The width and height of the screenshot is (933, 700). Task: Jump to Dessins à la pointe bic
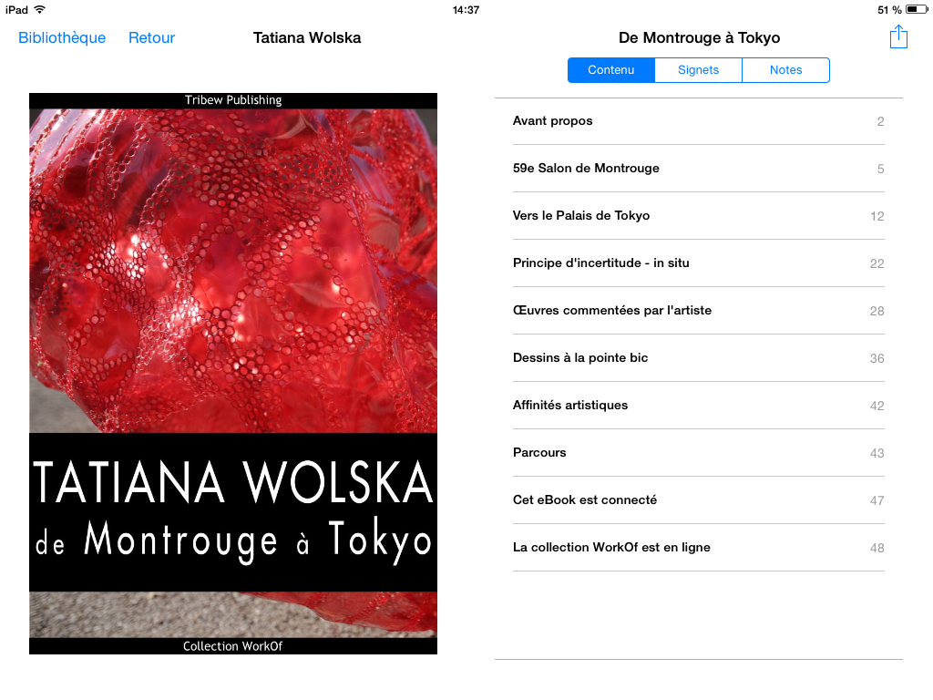pyautogui.click(x=699, y=358)
